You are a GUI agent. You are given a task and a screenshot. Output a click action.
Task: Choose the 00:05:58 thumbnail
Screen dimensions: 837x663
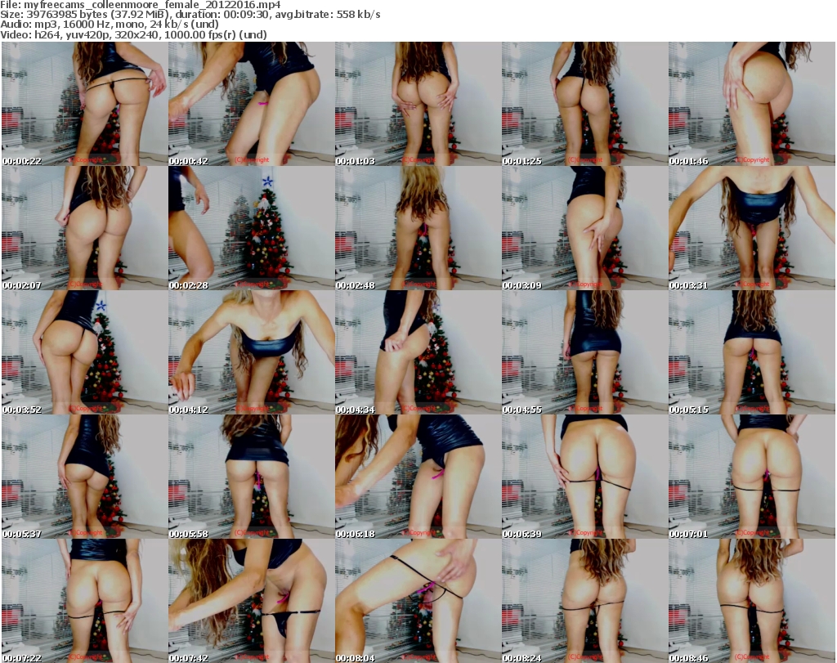(x=252, y=477)
